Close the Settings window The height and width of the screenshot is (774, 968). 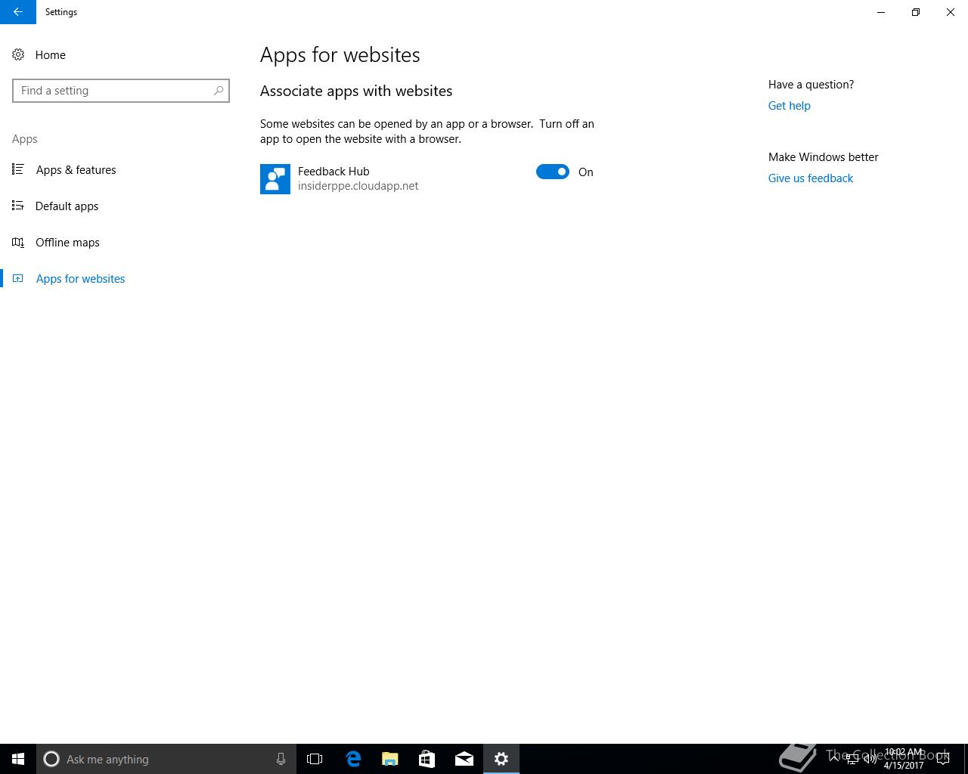[951, 12]
